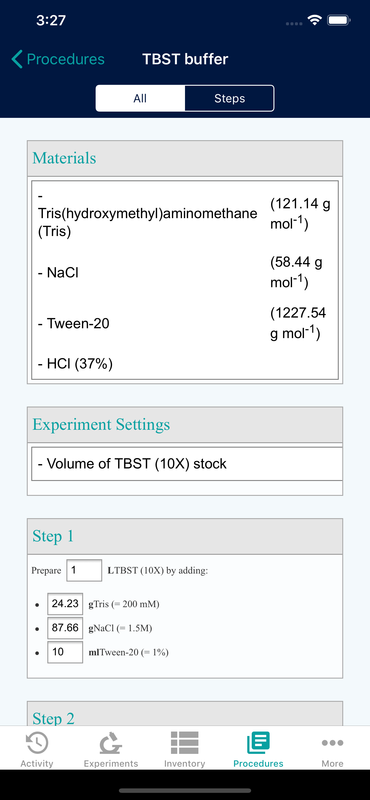The width and height of the screenshot is (370, 800).
Task: Tap the Procedures document icon
Action: (x=258, y=743)
